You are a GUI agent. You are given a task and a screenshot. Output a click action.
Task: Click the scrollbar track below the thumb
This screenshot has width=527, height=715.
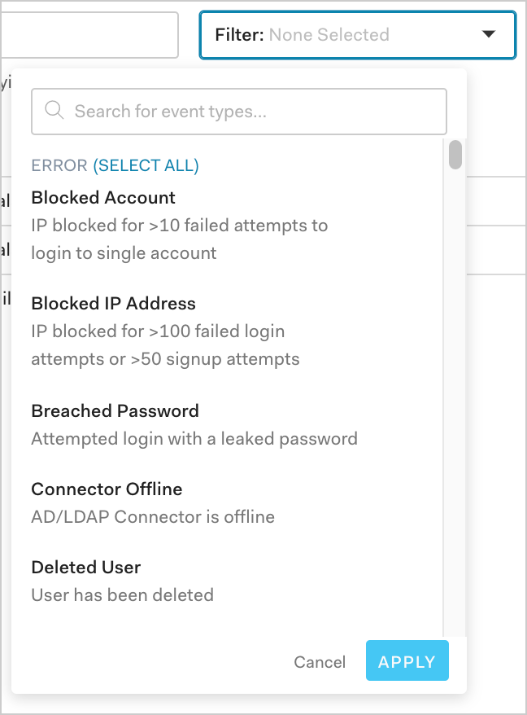pyautogui.click(x=455, y=407)
